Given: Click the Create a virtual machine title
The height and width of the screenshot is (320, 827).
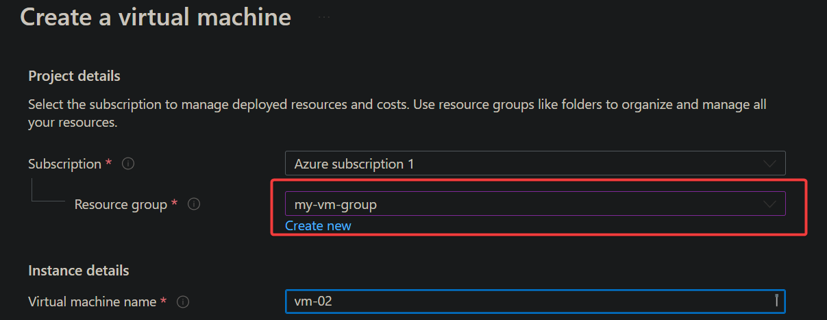Looking at the screenshot, I should coord(156,16).
